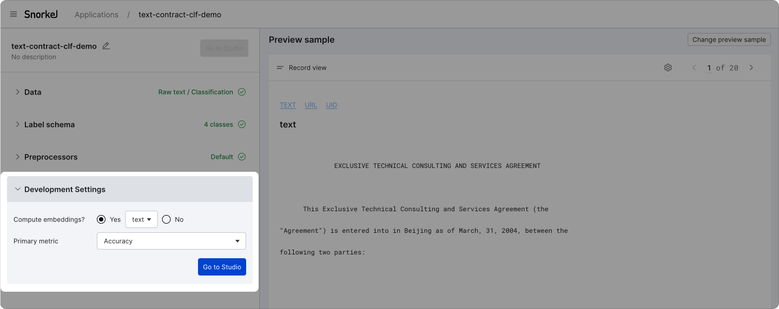This screenshot has height=309, width=779.
Task: Expand the Label schema section
Action: tap(18, 124)
